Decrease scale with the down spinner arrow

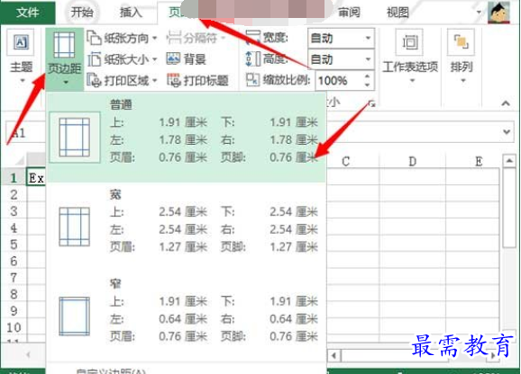coord(367,85)
